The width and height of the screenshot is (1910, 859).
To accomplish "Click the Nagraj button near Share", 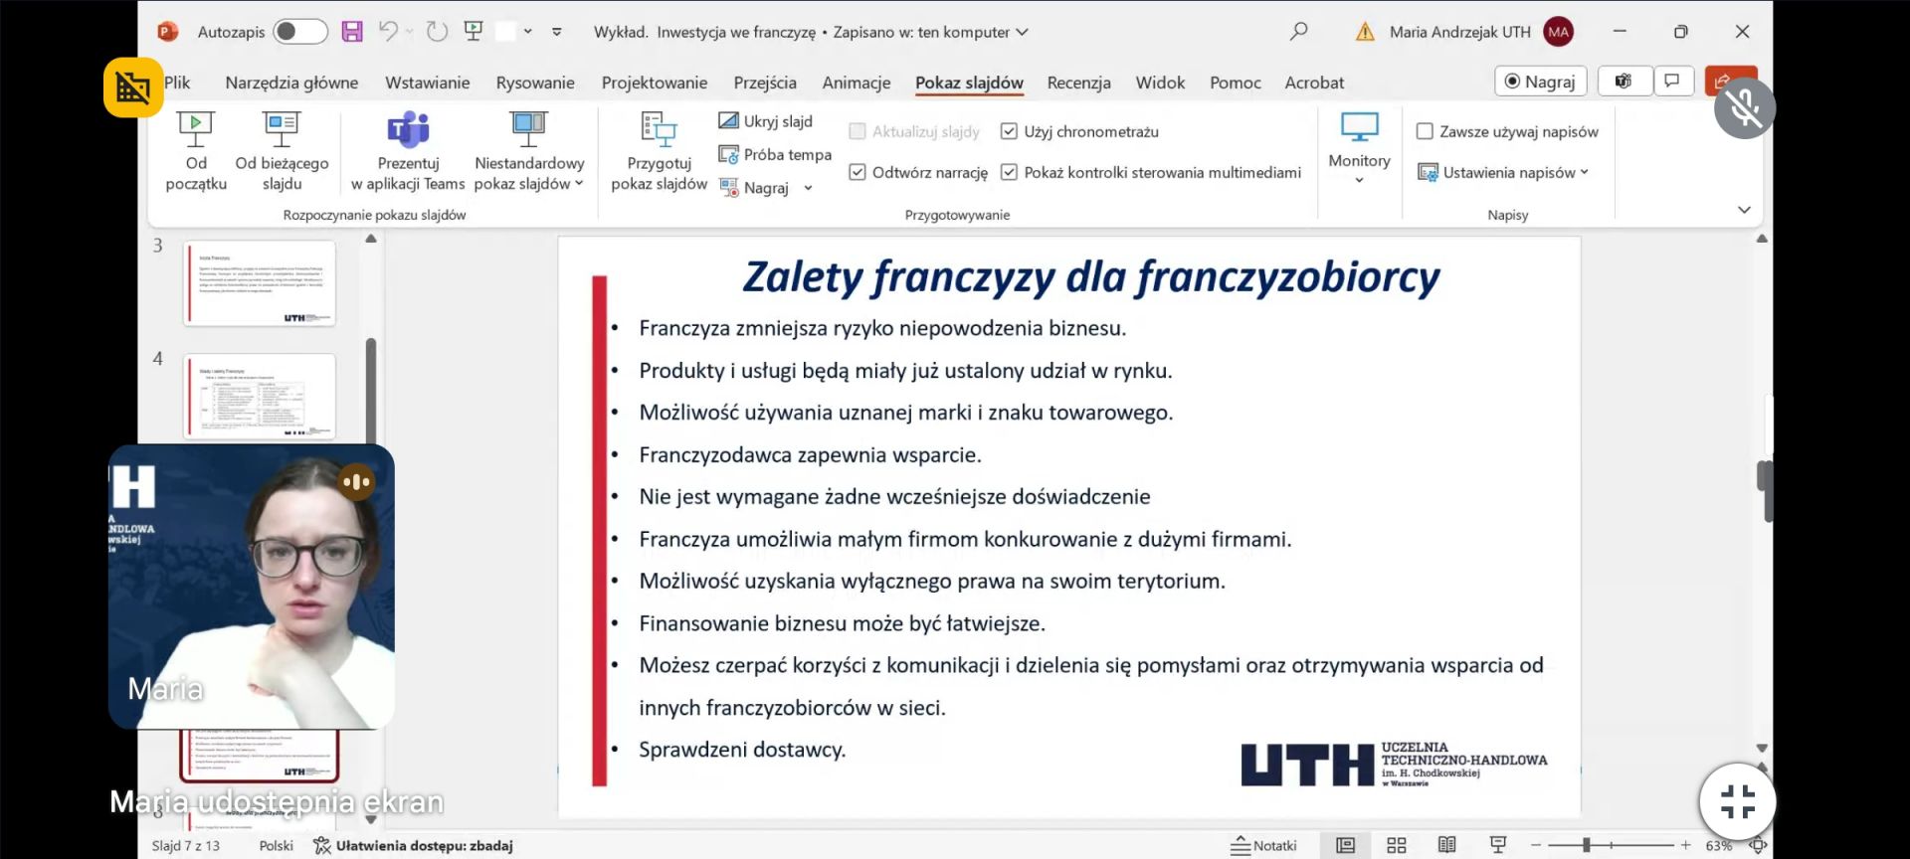I will click(x=1540, y=82).
